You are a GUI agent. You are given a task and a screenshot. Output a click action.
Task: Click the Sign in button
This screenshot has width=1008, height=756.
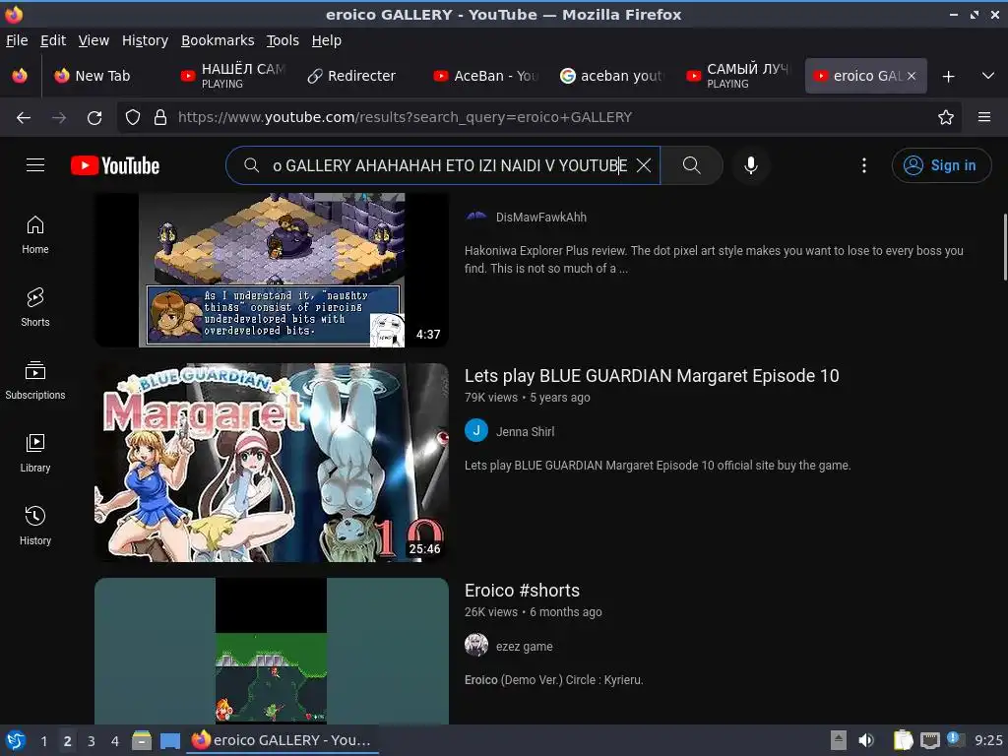[942, 165]
